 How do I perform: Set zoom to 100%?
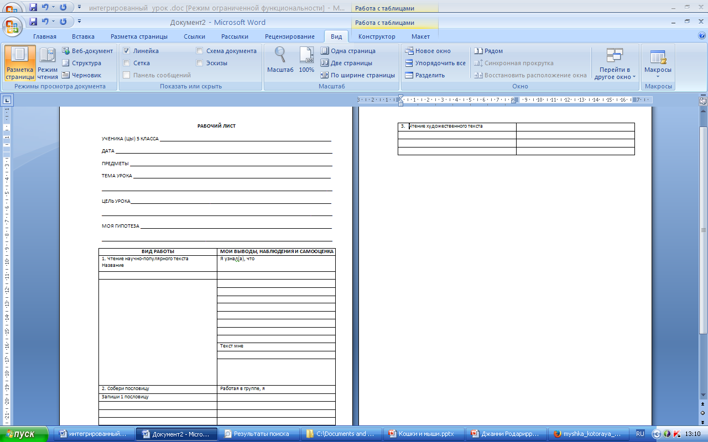click(x=306, y=59)
